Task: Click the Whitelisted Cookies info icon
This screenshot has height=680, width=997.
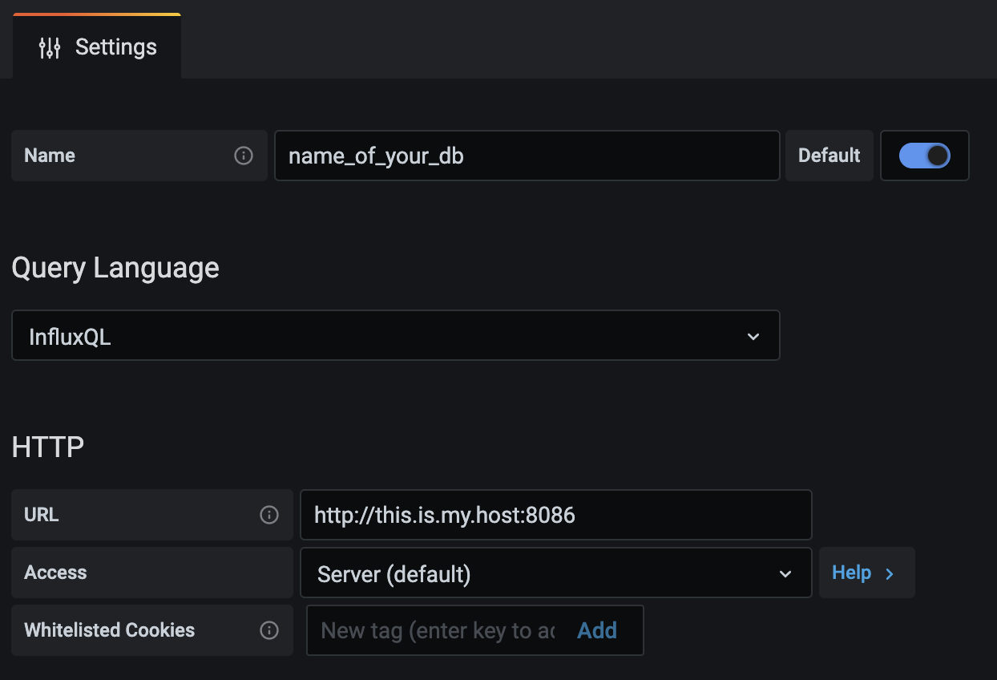Action: (269, 630)
